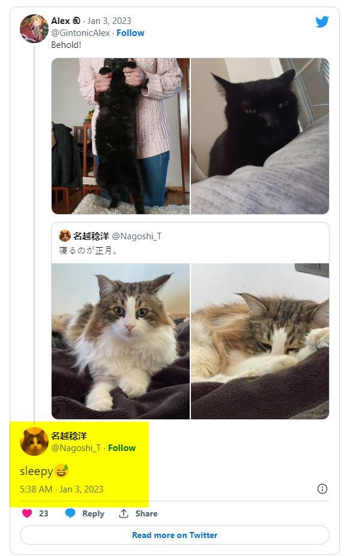Open photo of fluffy cat looking forward
This screenshot has width=347, height=556.
click(x=121, y=341)
